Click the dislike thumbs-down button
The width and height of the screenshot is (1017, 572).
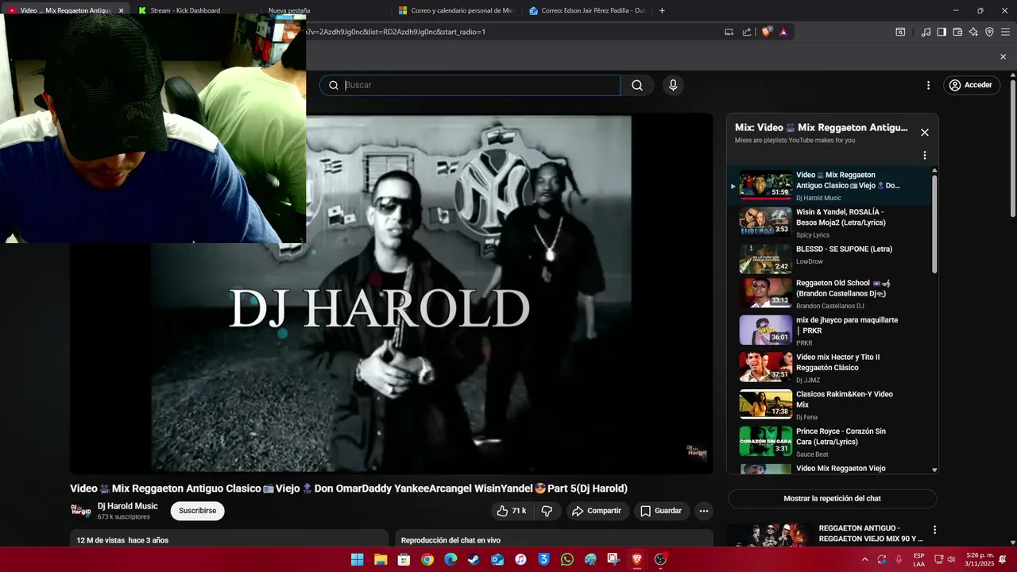(x=547, y=511)
